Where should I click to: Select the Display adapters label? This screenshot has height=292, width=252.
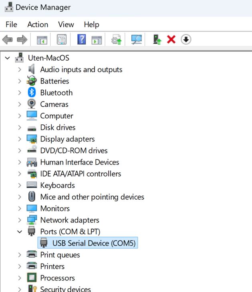click(68, 139)
